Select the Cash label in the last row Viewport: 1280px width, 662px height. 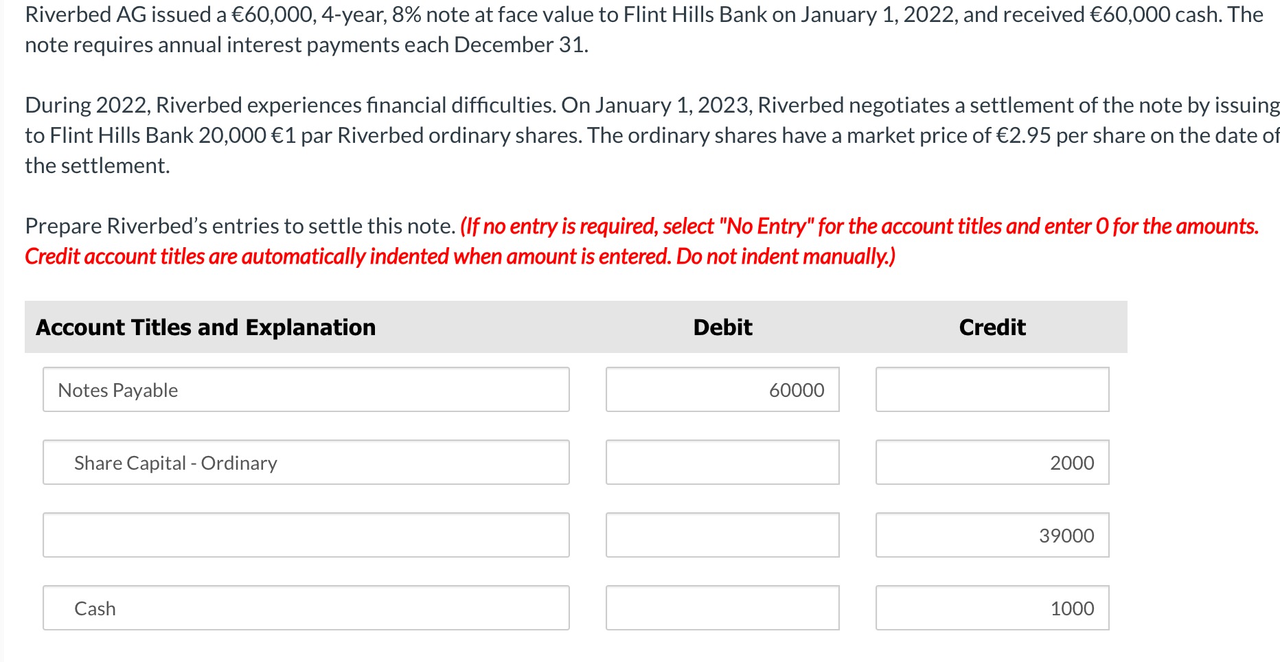(x=94, y=608)
